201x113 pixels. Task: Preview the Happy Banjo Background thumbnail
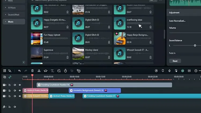pyautogui.click(x=120, y=39)
